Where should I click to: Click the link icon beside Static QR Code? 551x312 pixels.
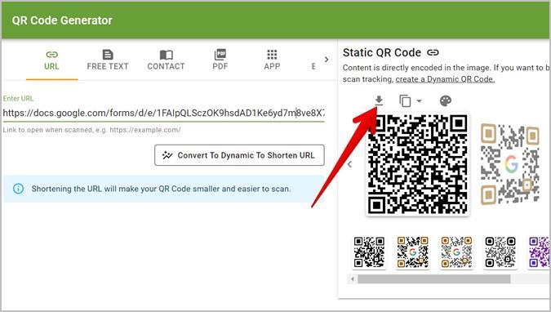[433, 53]
